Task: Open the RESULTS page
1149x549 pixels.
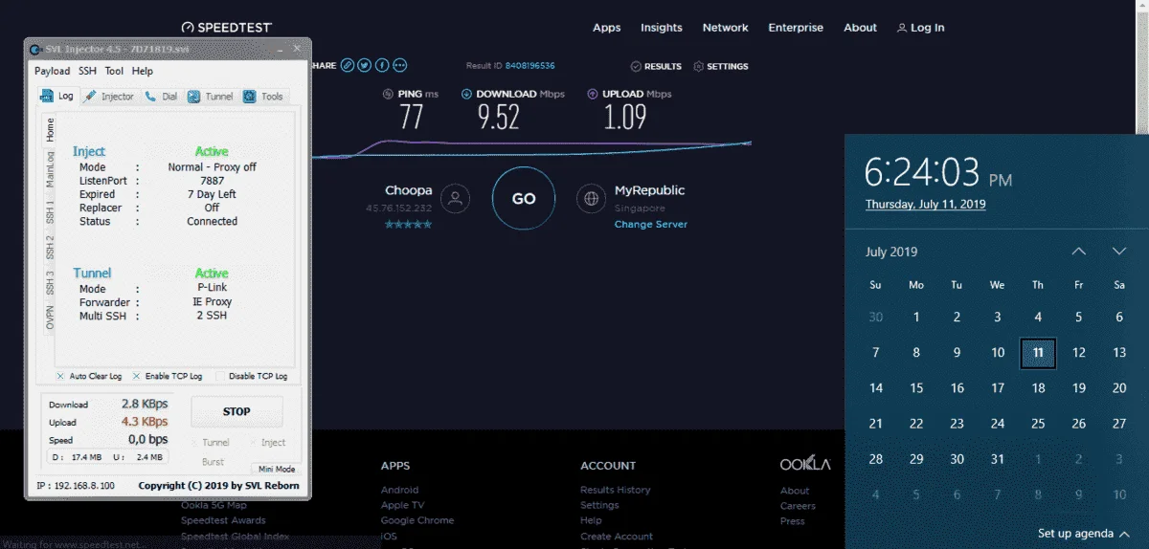Action: pyautogui.click(x=656, y=66)
